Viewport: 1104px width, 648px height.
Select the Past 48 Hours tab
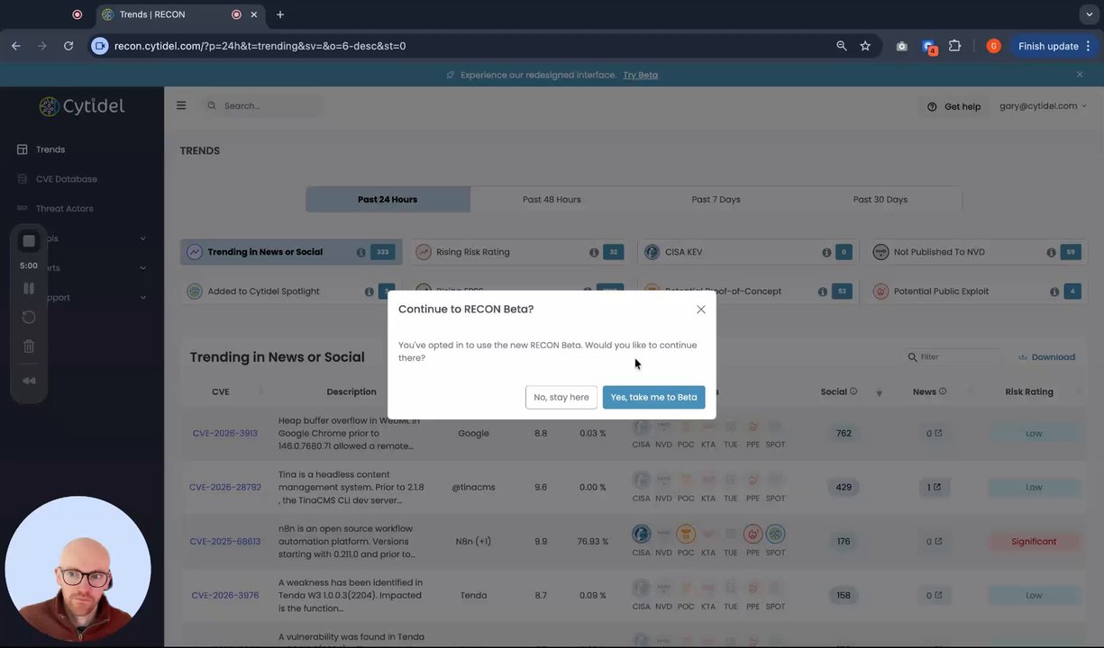(x=552, y=200)
